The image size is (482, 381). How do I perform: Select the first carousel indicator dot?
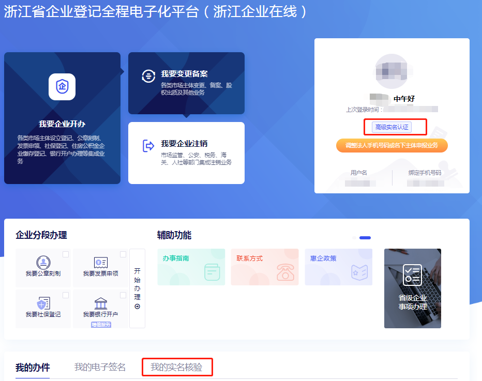pyautogui.click(x=354, y=238)
